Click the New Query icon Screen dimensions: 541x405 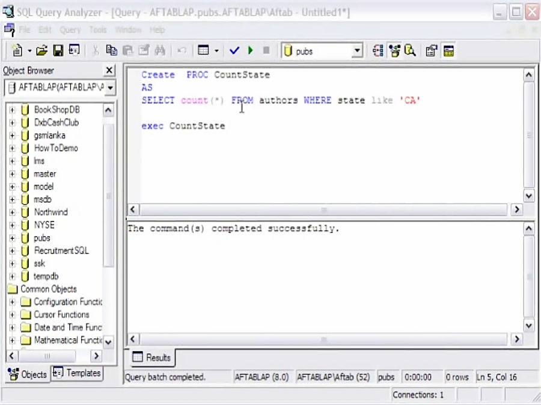click(17, 51)
